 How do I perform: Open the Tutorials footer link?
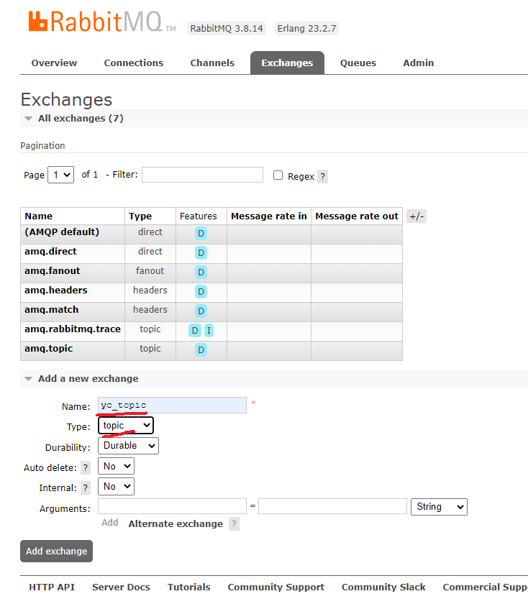click(x=189, y=587)
